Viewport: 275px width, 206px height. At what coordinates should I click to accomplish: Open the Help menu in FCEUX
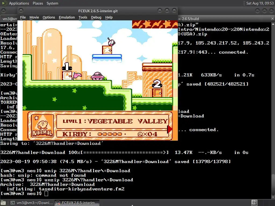pyautogui.click(x=109, y=17)
